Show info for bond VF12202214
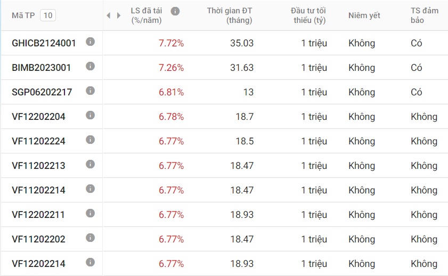 pos(90,262)
